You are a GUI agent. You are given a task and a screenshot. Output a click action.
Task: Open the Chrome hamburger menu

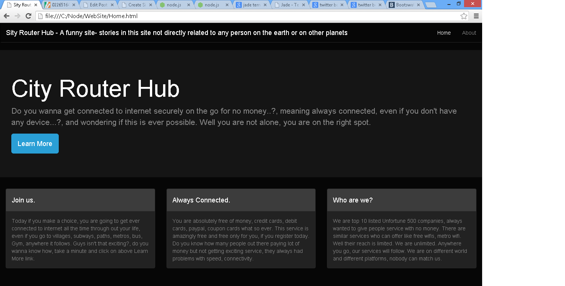pos(476,16)
